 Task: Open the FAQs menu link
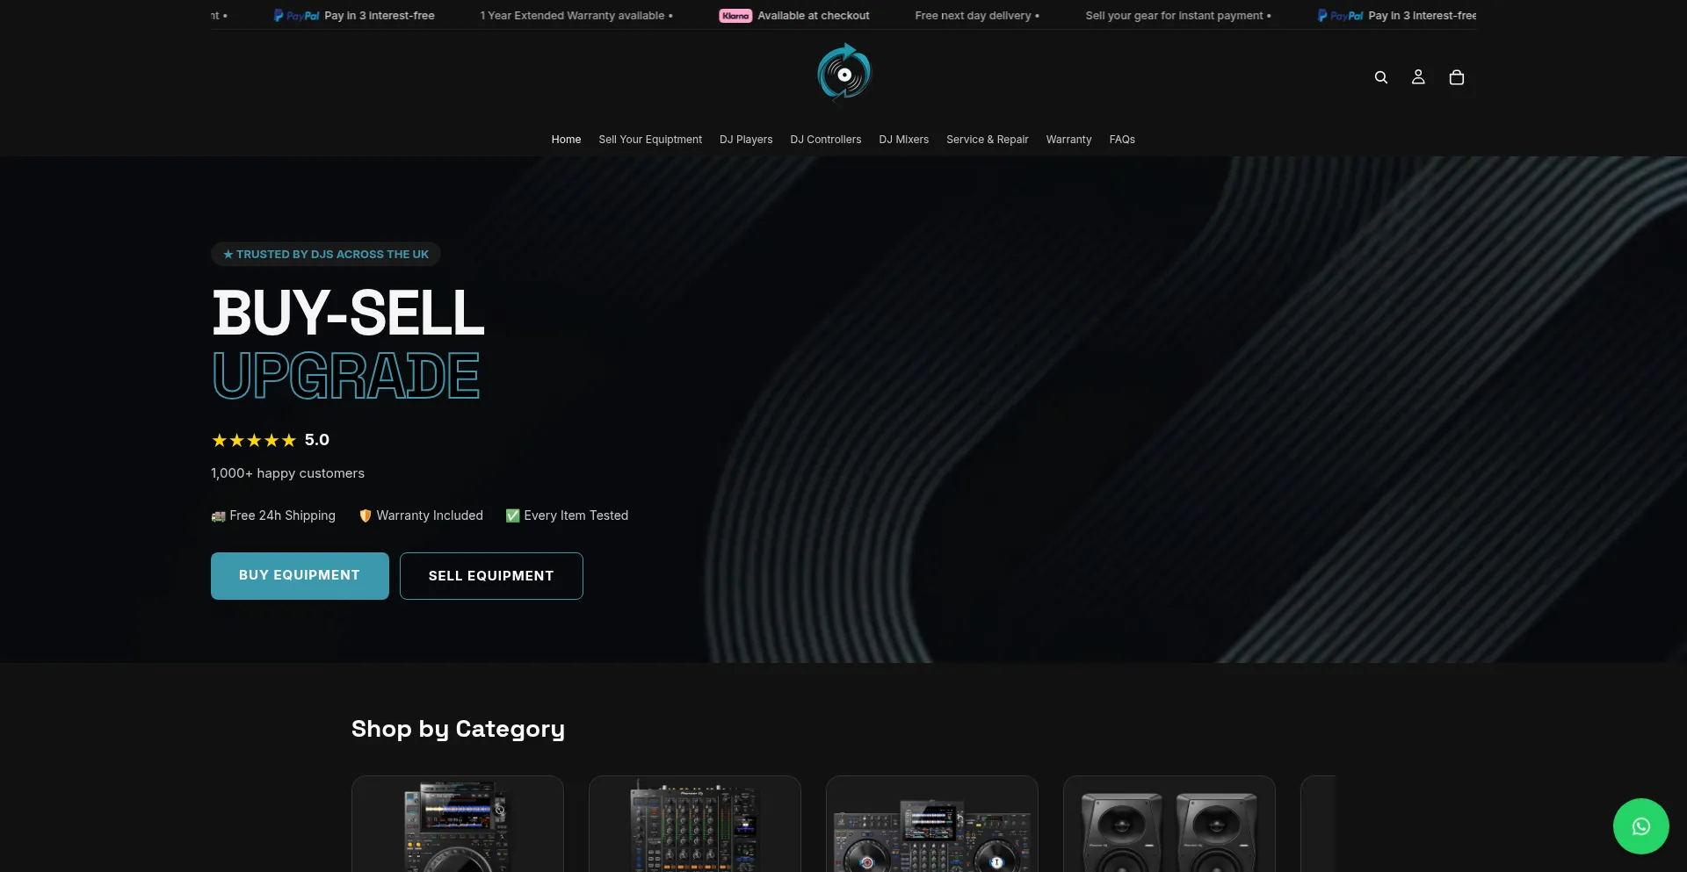click(1122, 140)
